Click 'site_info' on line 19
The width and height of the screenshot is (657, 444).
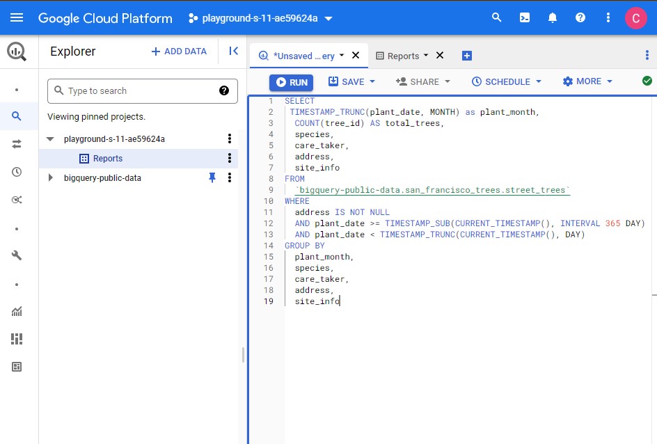pyautogui.click(x=317, y=301)
